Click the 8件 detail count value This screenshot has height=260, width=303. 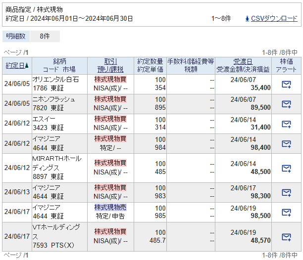pyautogui.click(x=45, y=36)
